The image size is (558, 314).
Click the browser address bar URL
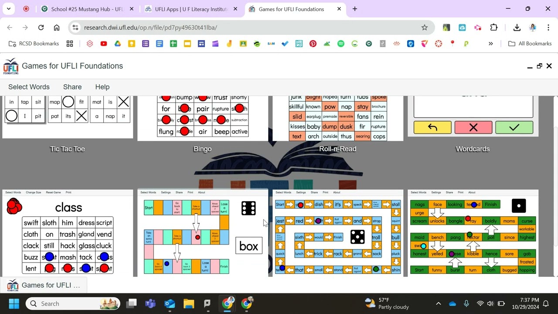(x=150, y=27)
